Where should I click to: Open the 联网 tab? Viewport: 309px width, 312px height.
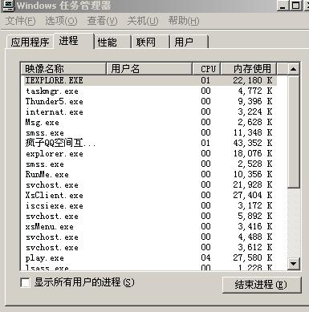coord(151,42)
